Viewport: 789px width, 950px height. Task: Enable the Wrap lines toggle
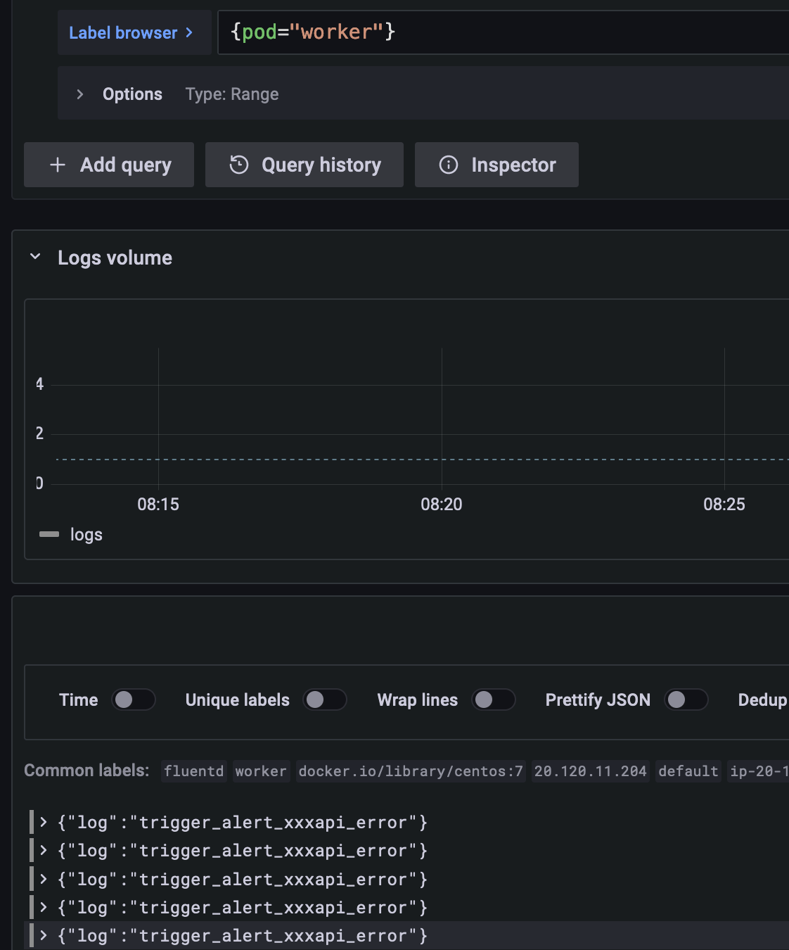coord(494,699)
